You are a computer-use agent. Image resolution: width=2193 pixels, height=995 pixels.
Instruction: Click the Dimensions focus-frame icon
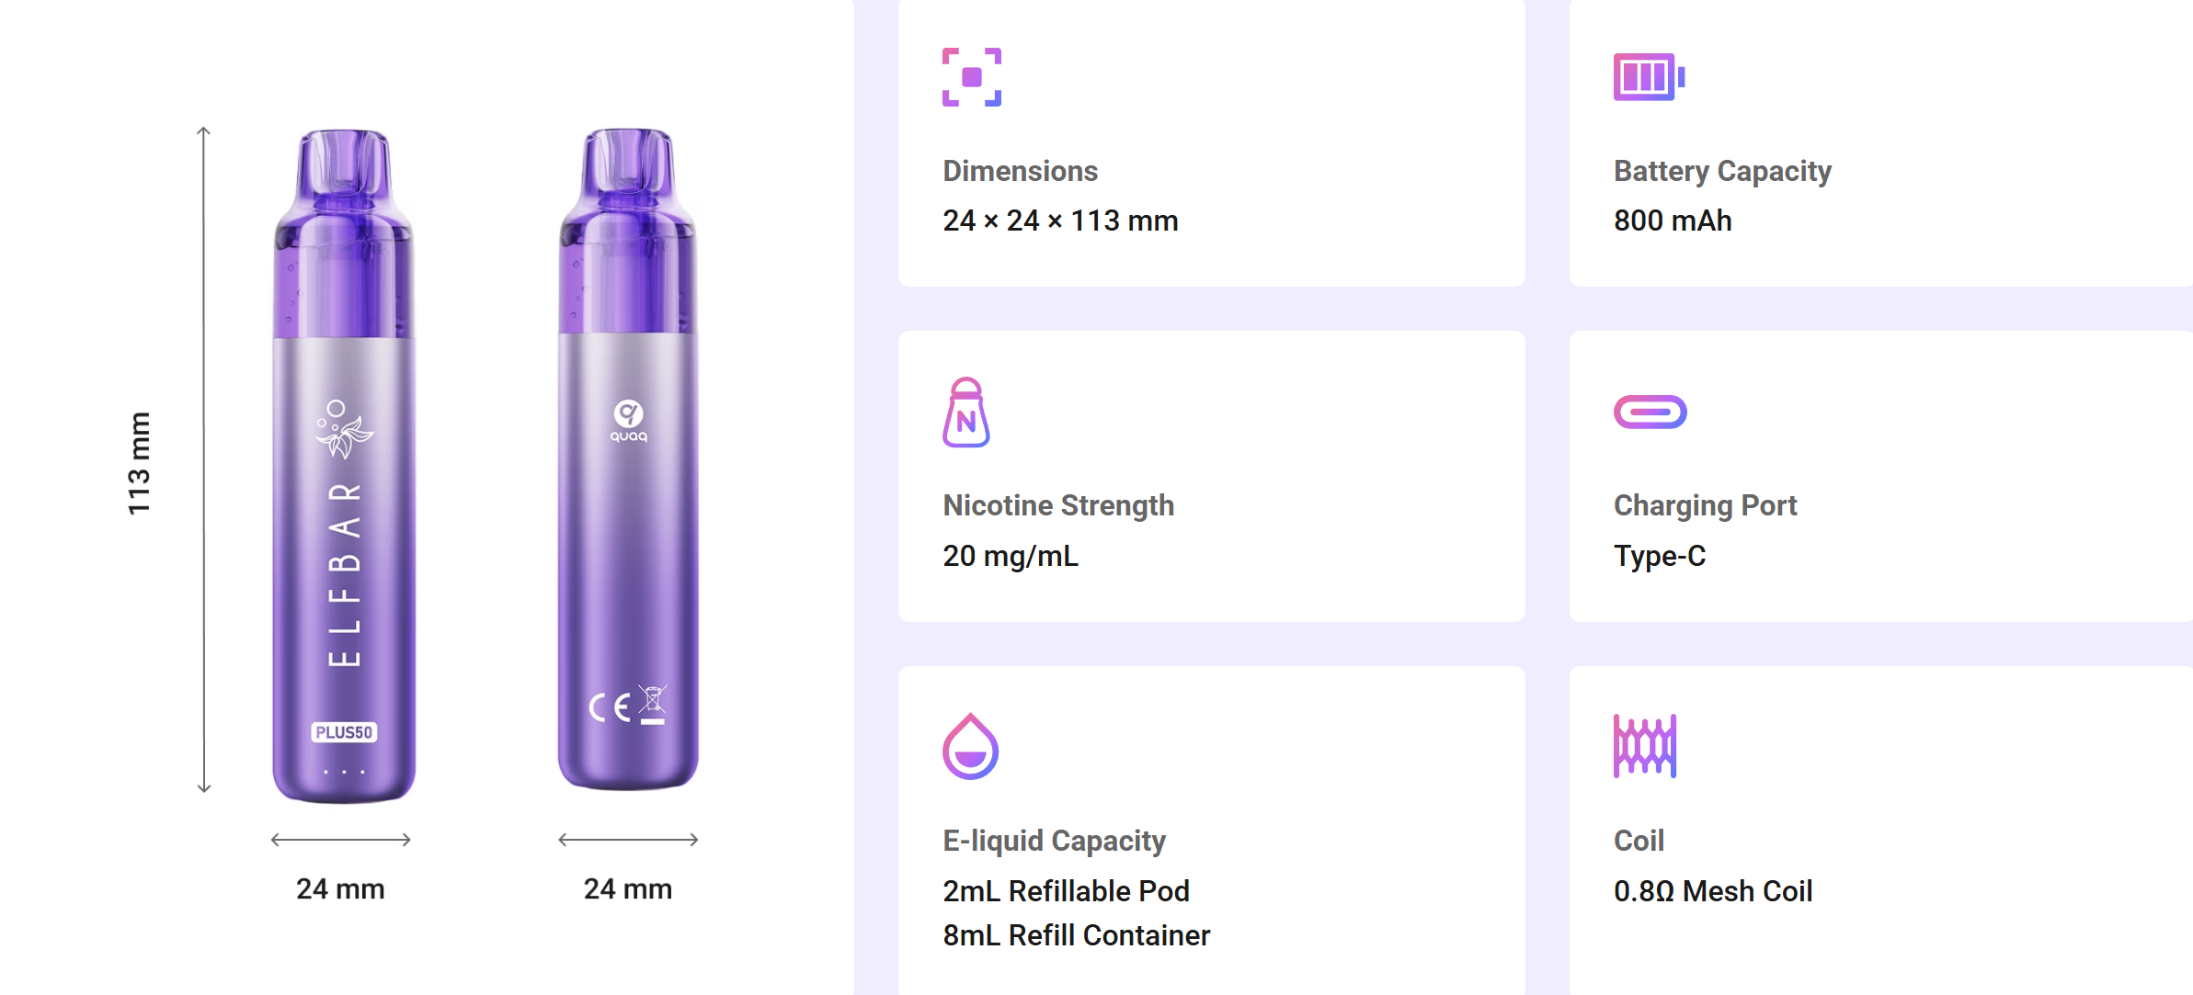[971, 77]
